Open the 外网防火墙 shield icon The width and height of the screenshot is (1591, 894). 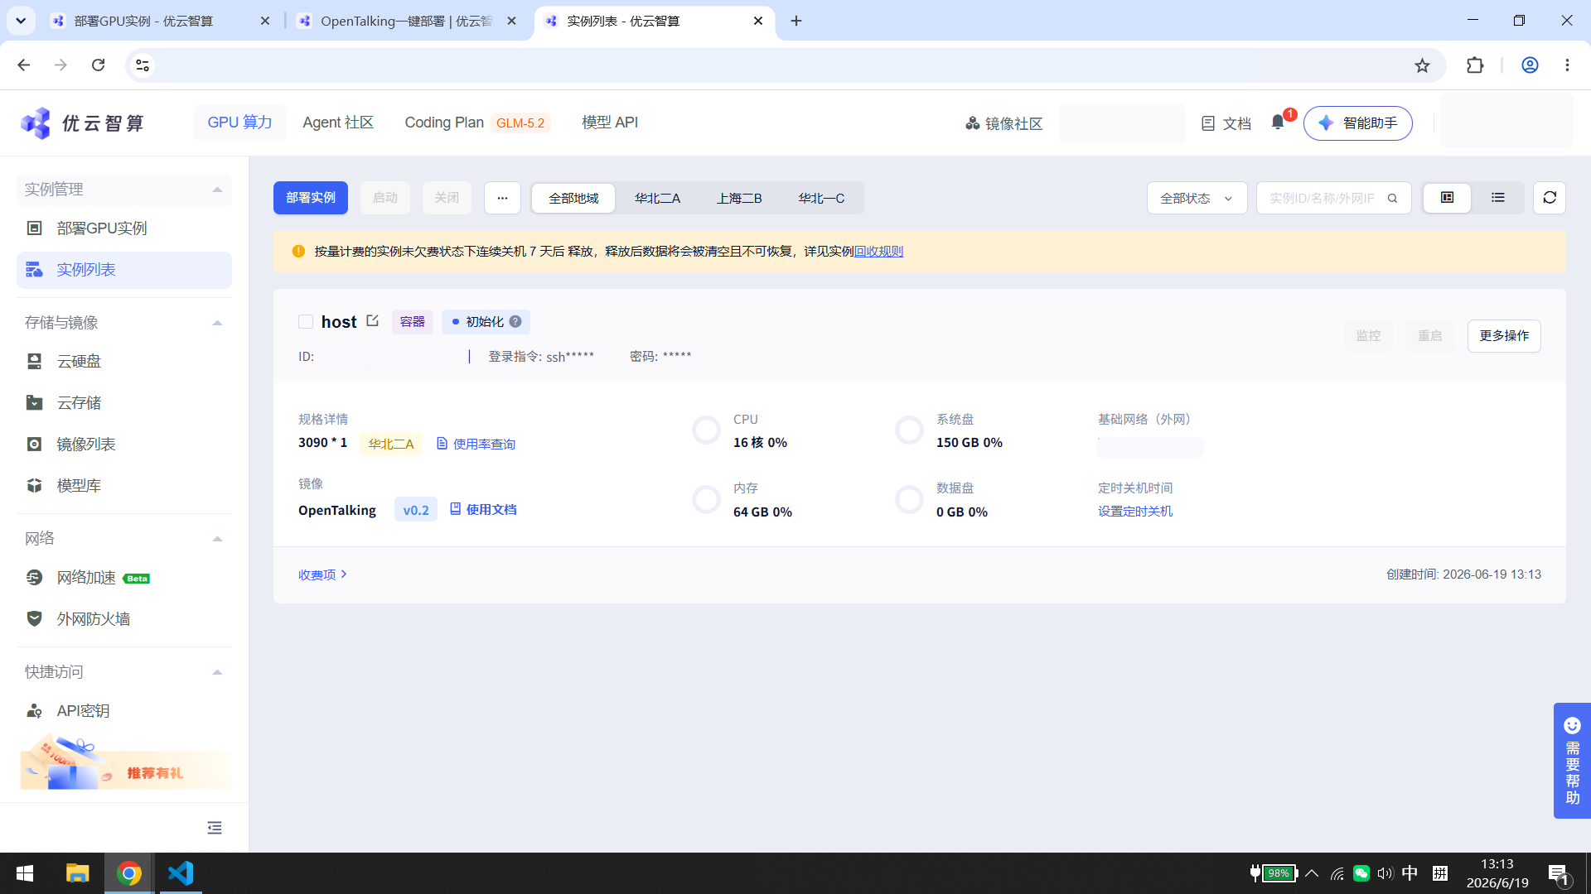tap(34, 619)
